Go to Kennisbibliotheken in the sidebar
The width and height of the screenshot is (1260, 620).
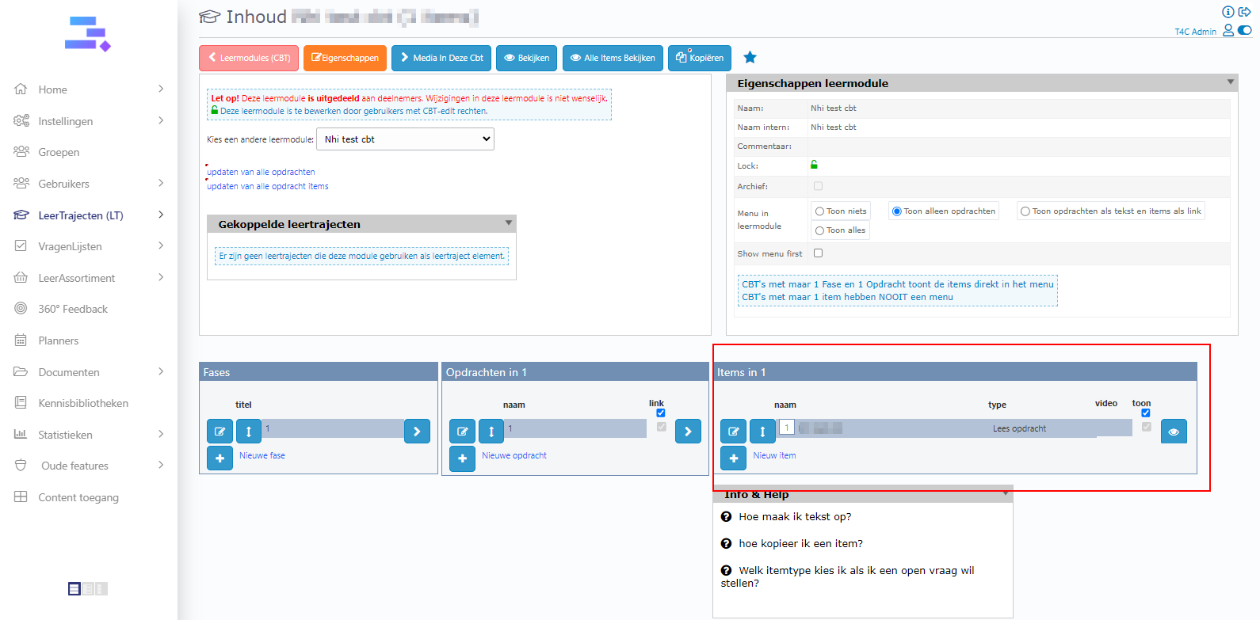coord(83,403)
